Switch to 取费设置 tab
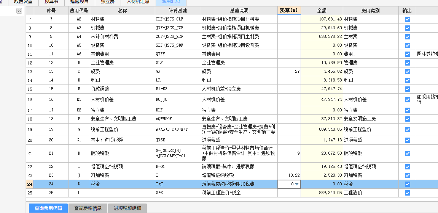The image size is (438, 213). (x=23, y=2)
